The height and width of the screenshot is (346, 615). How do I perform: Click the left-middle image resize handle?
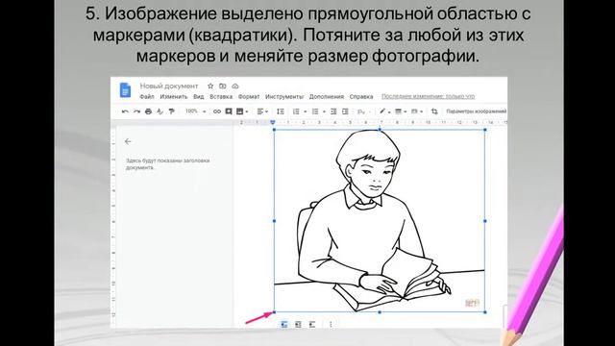click(274, 221)
